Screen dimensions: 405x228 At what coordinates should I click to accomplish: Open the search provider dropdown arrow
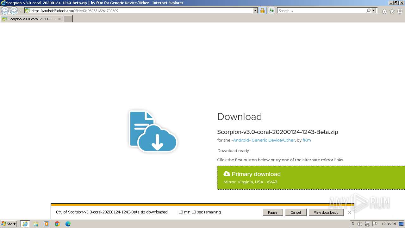374,10
